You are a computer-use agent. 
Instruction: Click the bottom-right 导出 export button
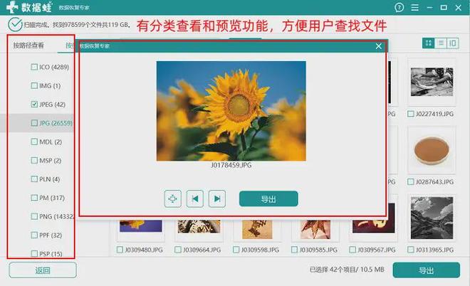[427, 270]
